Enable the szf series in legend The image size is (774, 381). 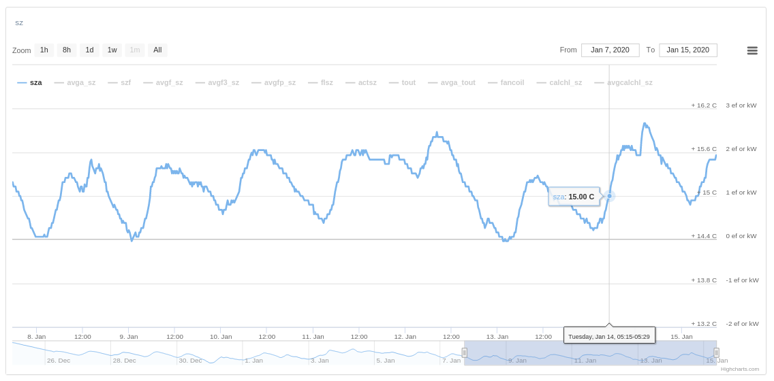click(119, 83)
